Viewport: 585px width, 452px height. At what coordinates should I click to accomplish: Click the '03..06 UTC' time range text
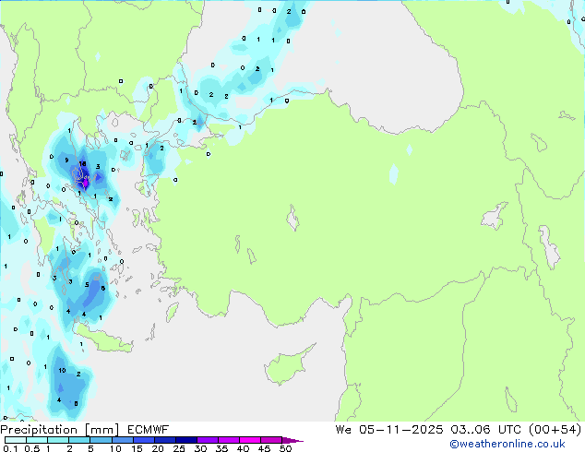485,430
